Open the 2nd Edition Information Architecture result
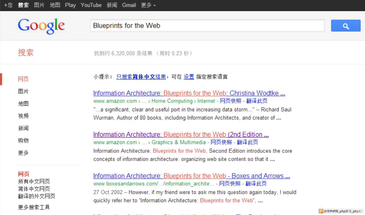Screen dimensions: 365x215 click(x=181, y=135)
